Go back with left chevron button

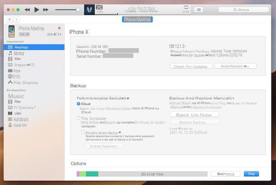(x=10, y=19)
